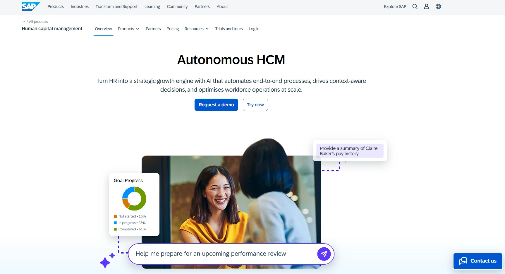Open the search magnifier icon
505x274 pixels.
[x=415, y=6]
